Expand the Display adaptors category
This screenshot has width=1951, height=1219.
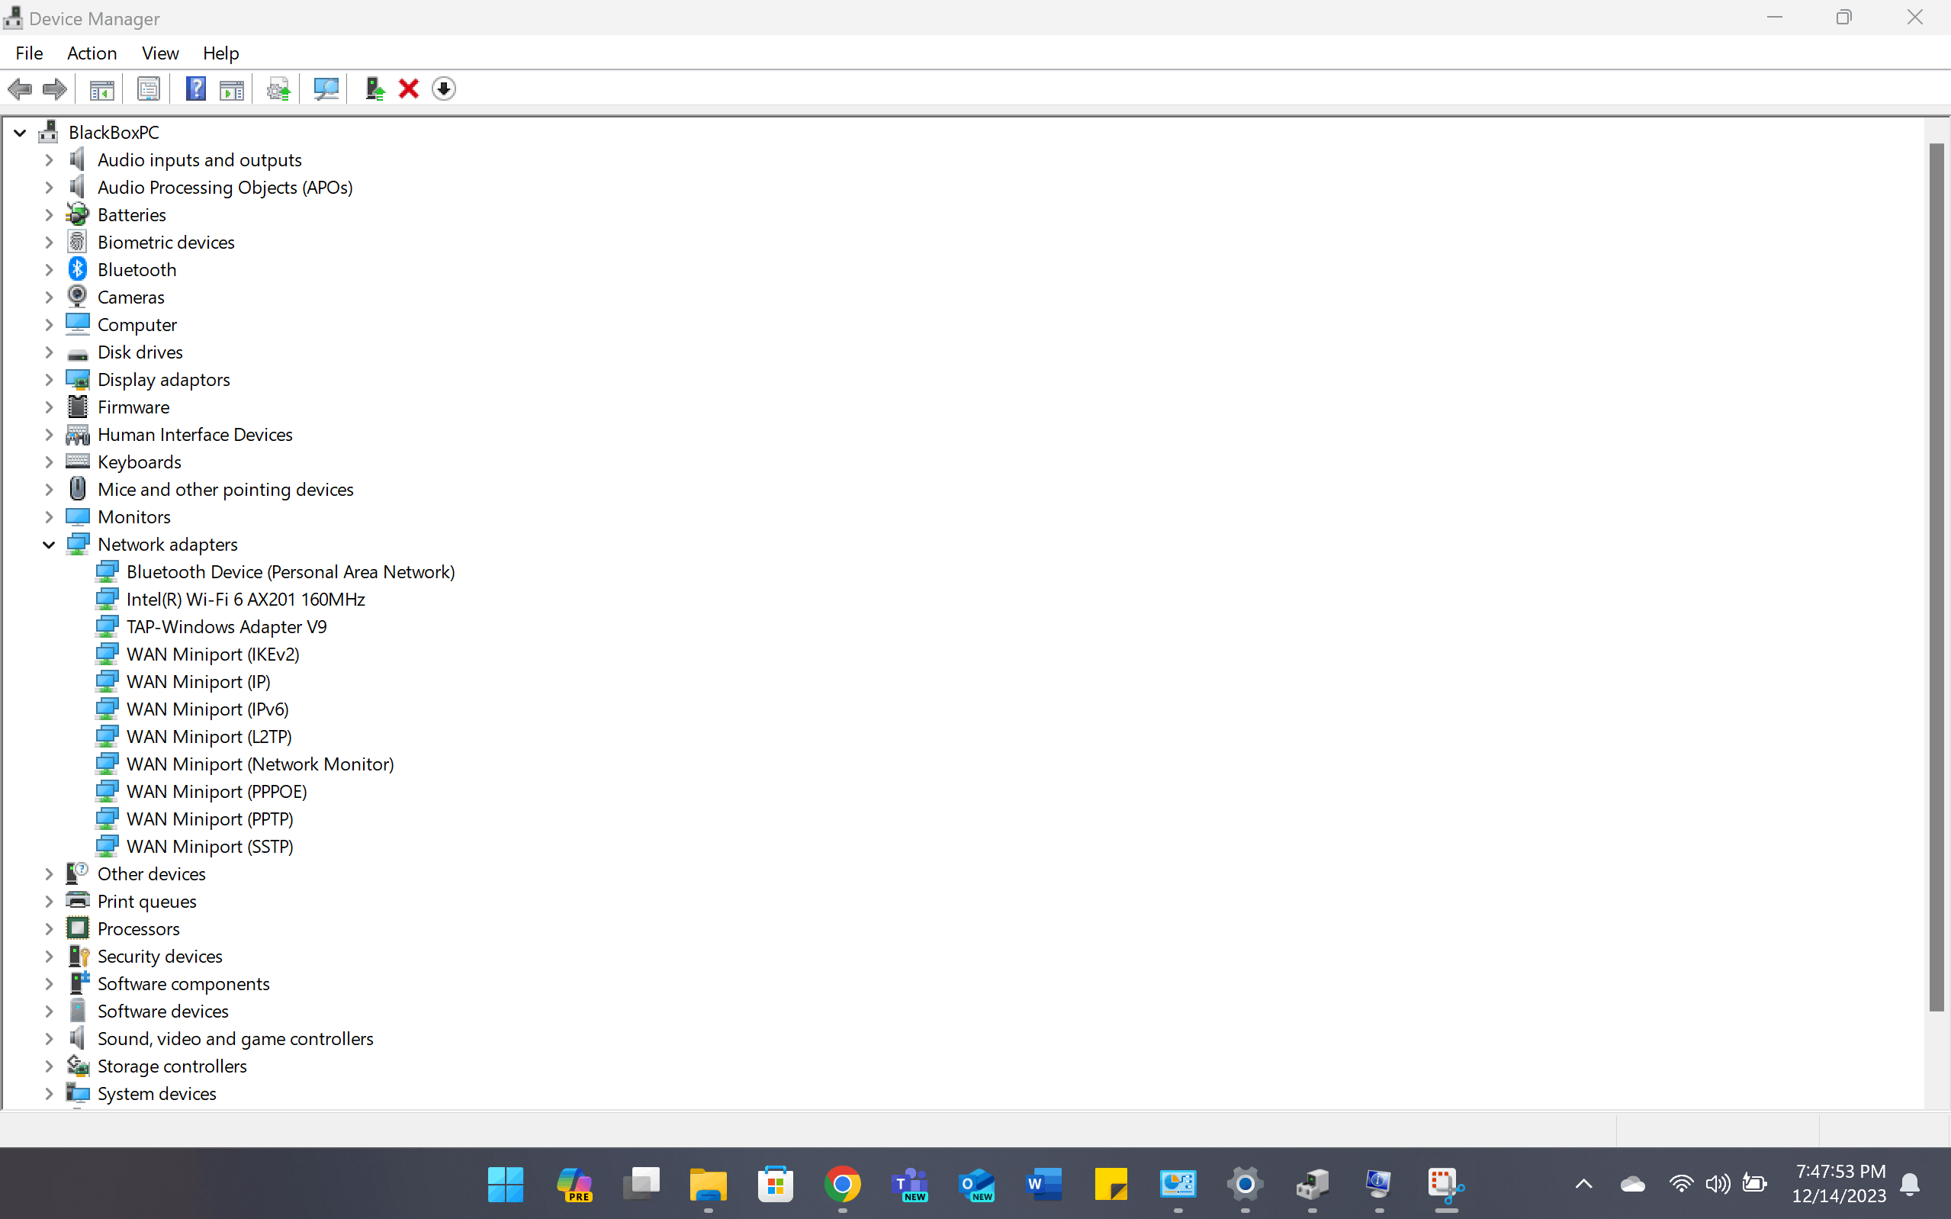[48, 380]
